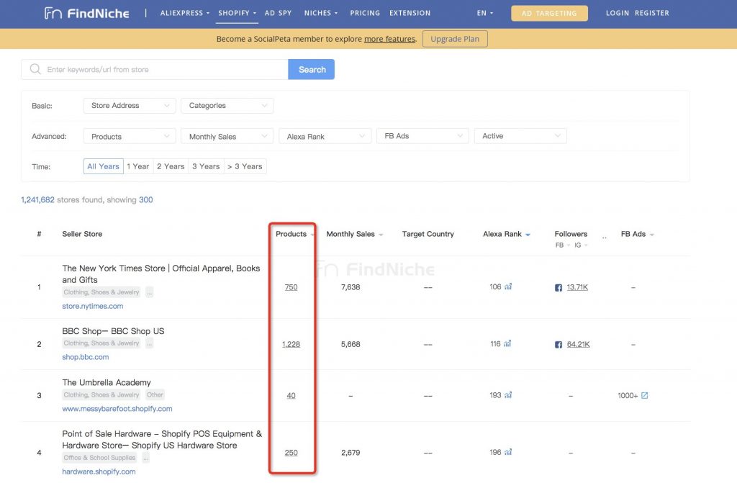Open Alexa chart icon for BBC Shop

pos(507,344)
